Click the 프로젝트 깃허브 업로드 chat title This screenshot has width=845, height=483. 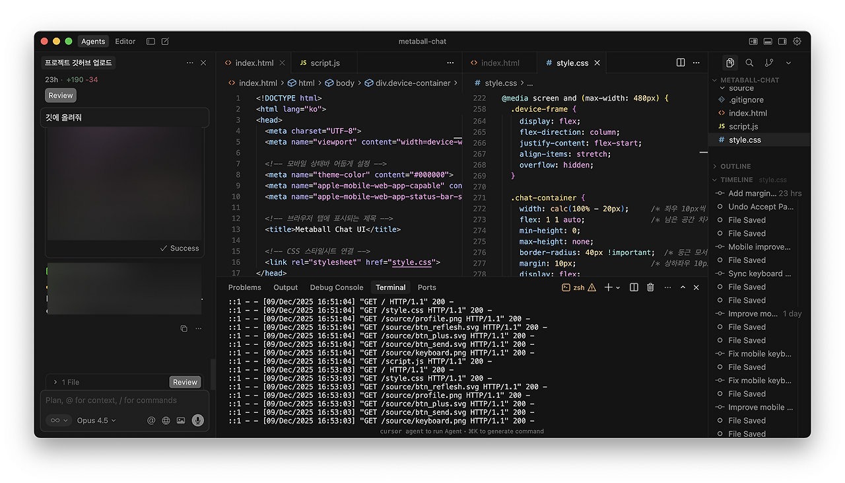click(79, 63)
